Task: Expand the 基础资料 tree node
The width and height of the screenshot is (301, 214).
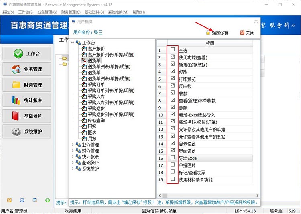Action: pyautogui.click(x=73, y=163)
